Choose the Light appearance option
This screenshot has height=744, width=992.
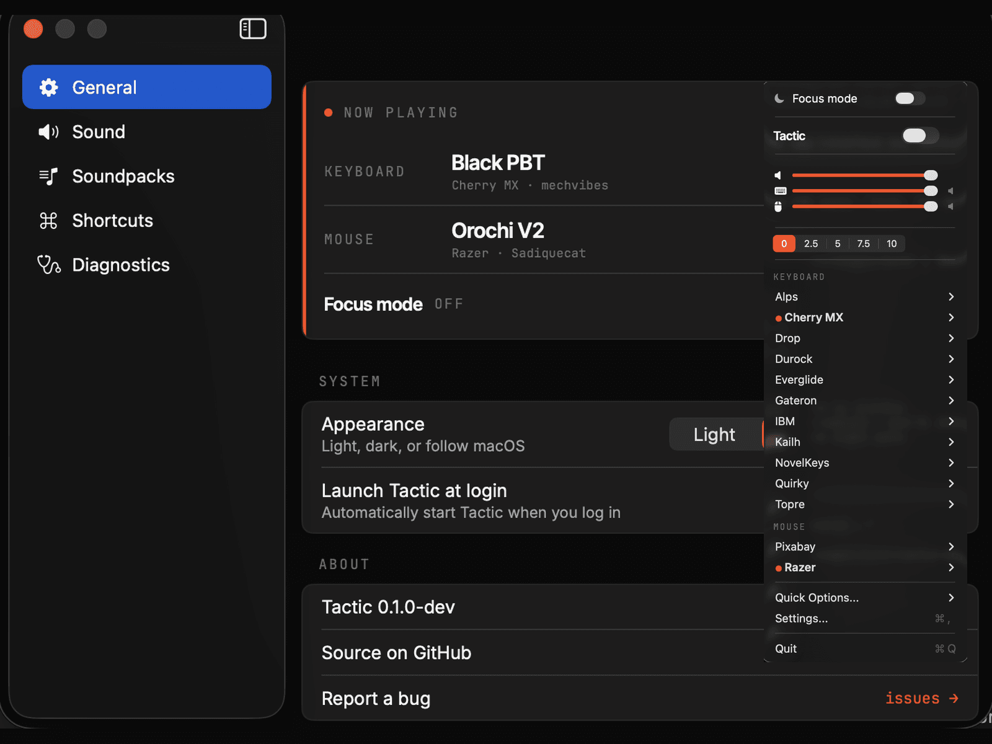point(715,435)
